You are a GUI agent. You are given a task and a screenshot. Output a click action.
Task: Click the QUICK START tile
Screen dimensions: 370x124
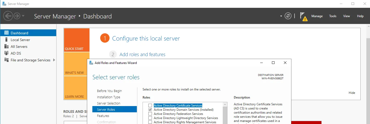77,40
